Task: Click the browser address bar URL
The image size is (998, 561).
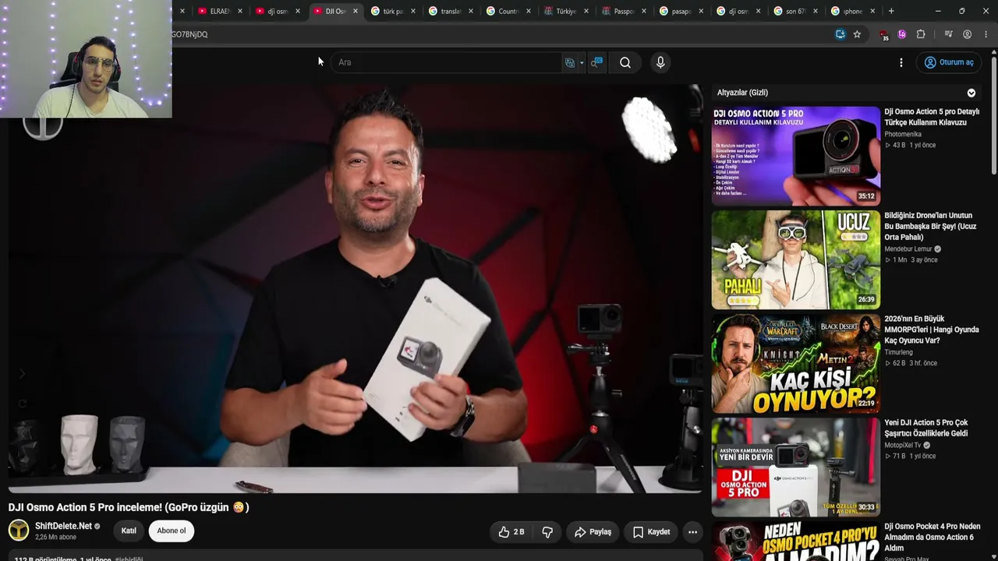Action: point(499,34)
